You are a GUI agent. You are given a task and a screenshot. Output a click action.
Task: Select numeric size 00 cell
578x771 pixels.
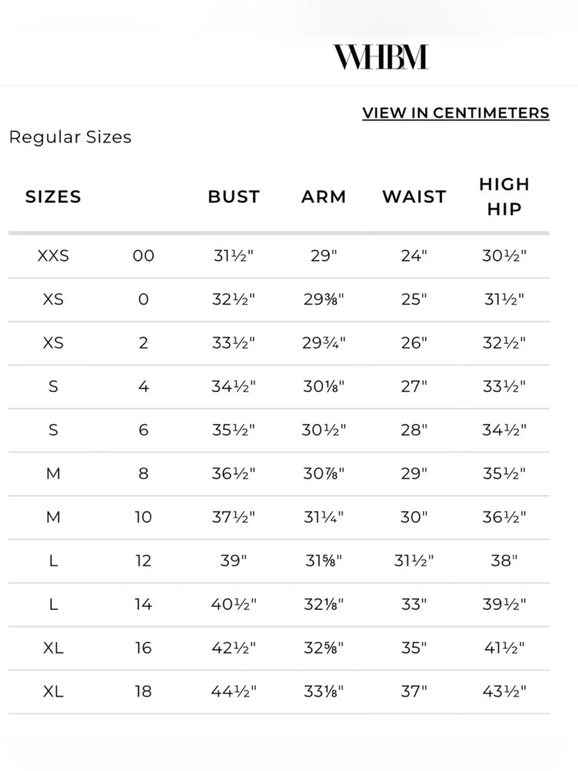click(x=143, y=256)
